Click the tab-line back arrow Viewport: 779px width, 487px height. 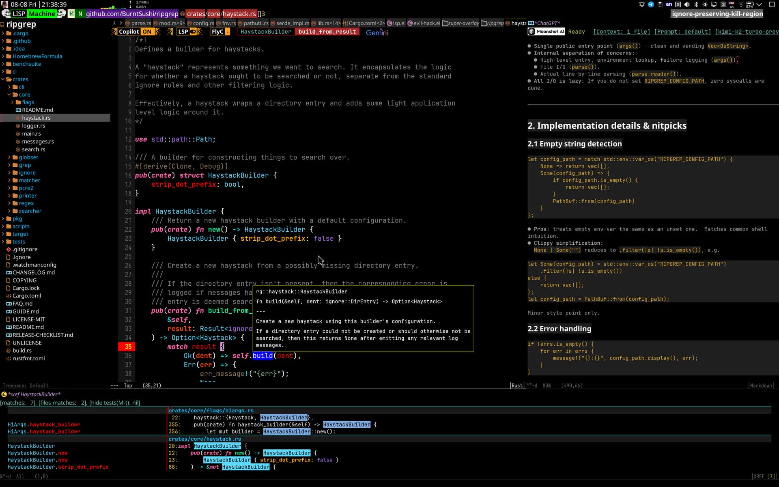(x=114, y=23)
